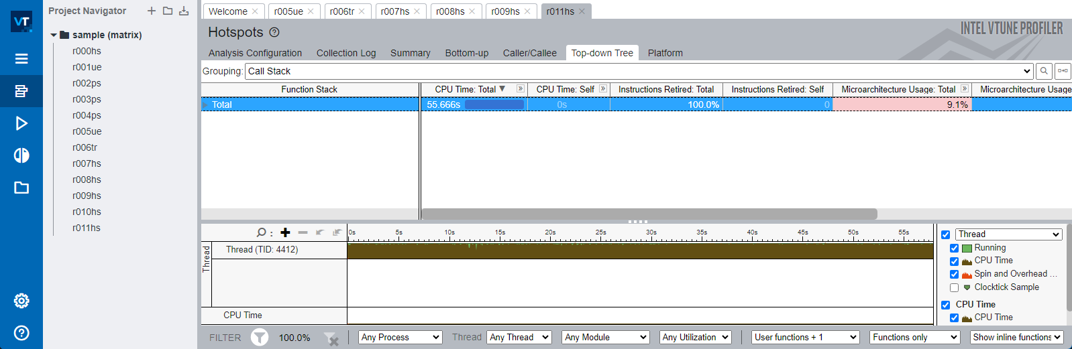Open the settings gear icon in sidebar
This screenshot has width=1072, height=349.
pos(21,301)
